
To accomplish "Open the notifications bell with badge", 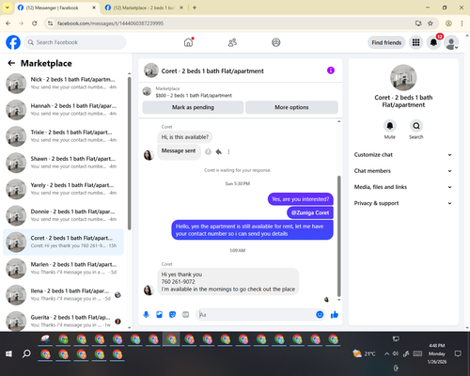I will pyautogui.click(x=433, y=42).
